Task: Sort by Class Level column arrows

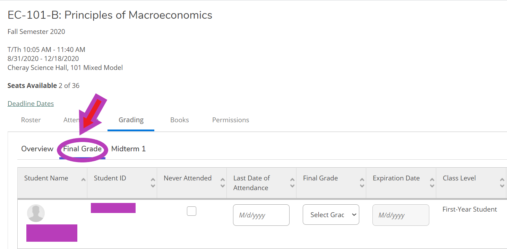Action: (x=502, y=183)
